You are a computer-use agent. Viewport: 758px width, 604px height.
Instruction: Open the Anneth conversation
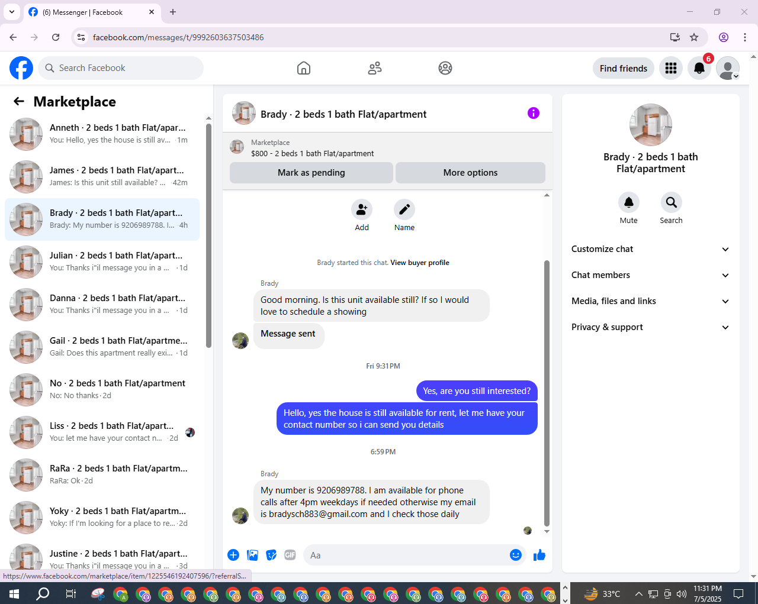pos(102,134)
